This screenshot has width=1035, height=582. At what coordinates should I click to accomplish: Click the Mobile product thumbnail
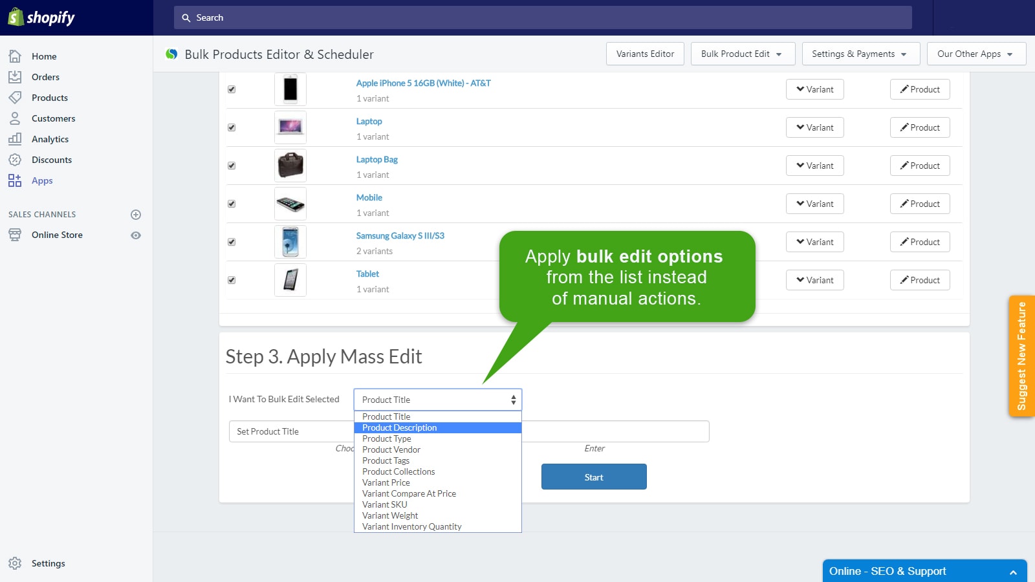(x=290, y=204)
